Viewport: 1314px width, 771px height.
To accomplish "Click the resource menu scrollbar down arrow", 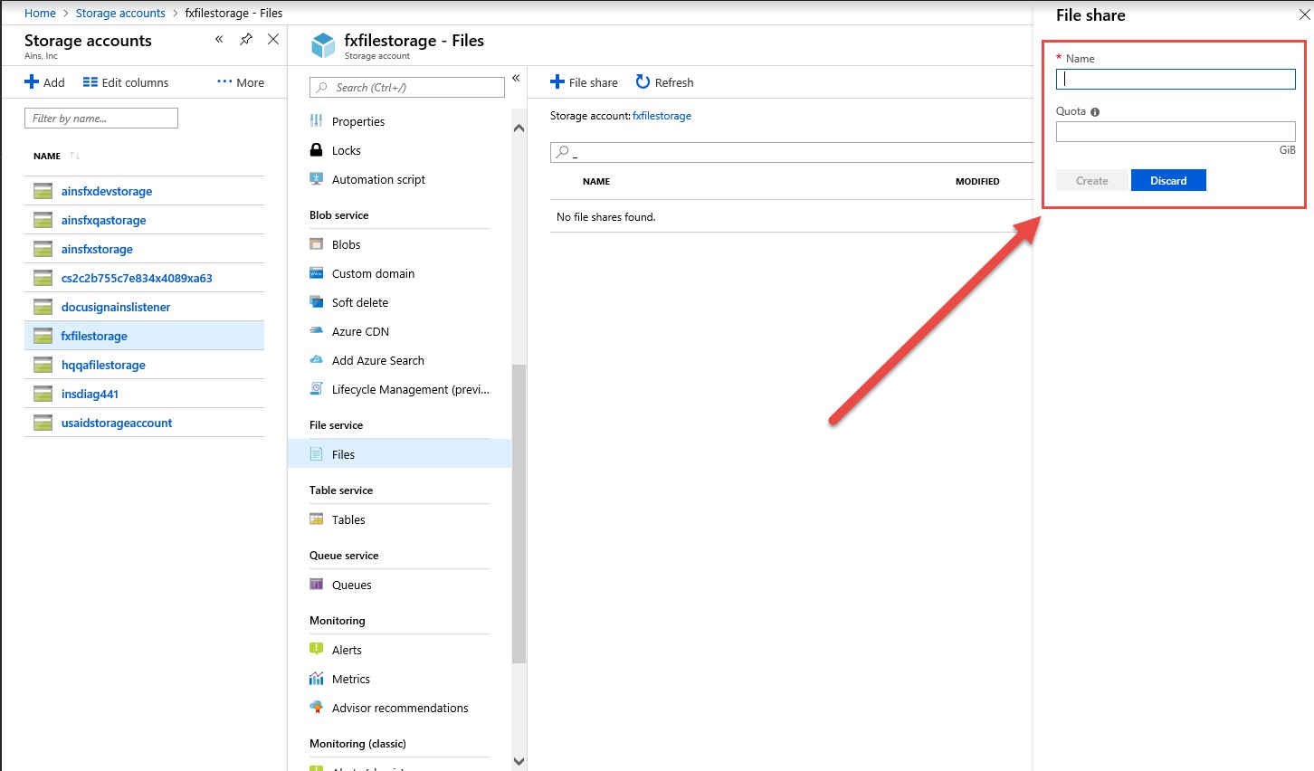I will 519,761.
